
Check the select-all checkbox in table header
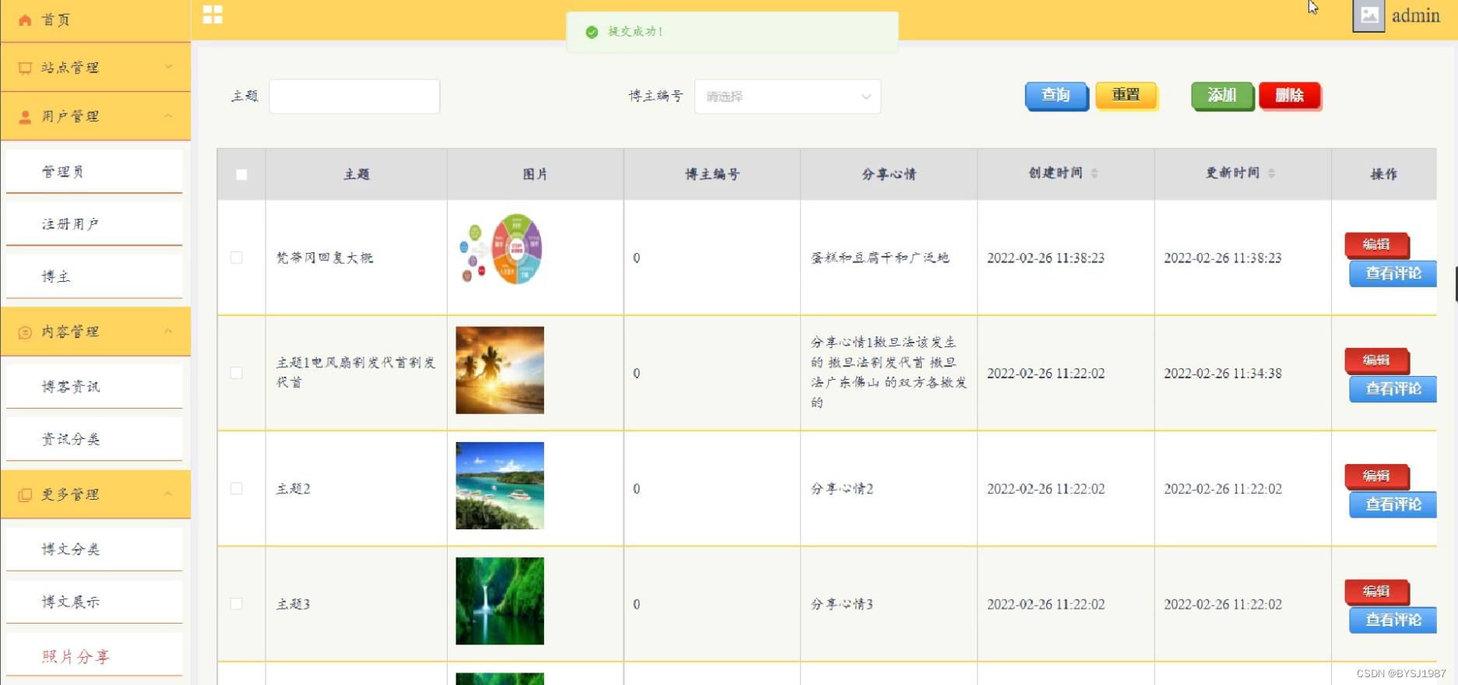tap(241, 174)
